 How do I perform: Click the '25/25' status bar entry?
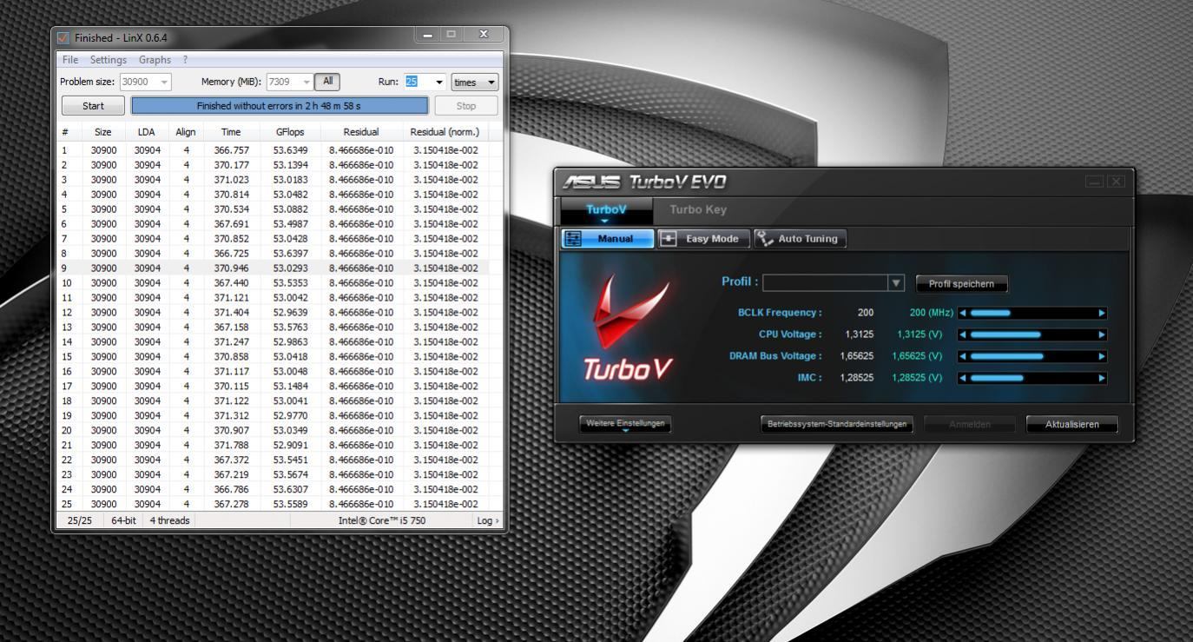pyautogui.click(x=81, y=520)
